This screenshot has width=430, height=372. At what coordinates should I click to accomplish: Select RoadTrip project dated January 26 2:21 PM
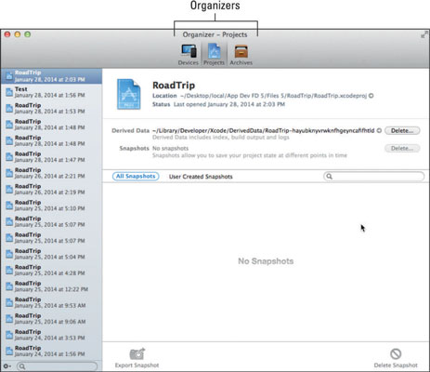click(51, 173)
